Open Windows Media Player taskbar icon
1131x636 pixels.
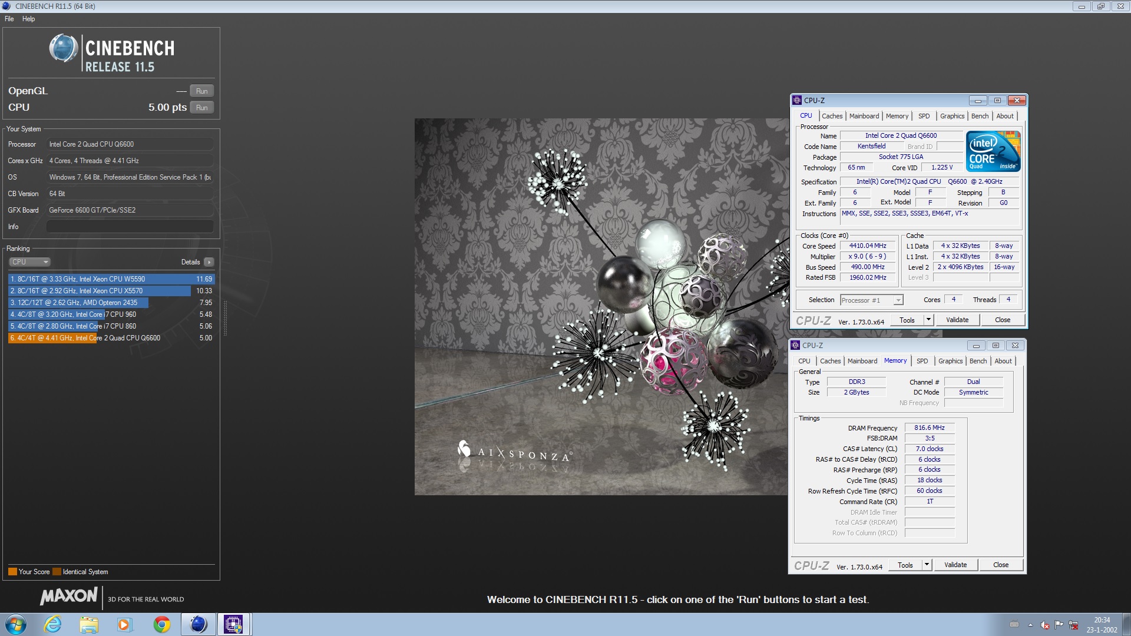124,624
